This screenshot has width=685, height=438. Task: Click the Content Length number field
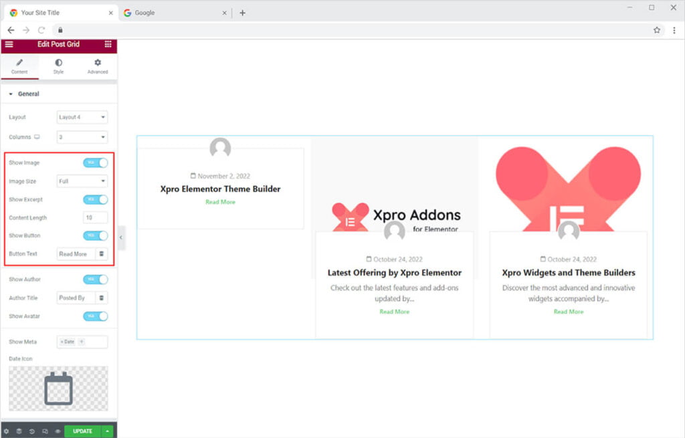96,217
